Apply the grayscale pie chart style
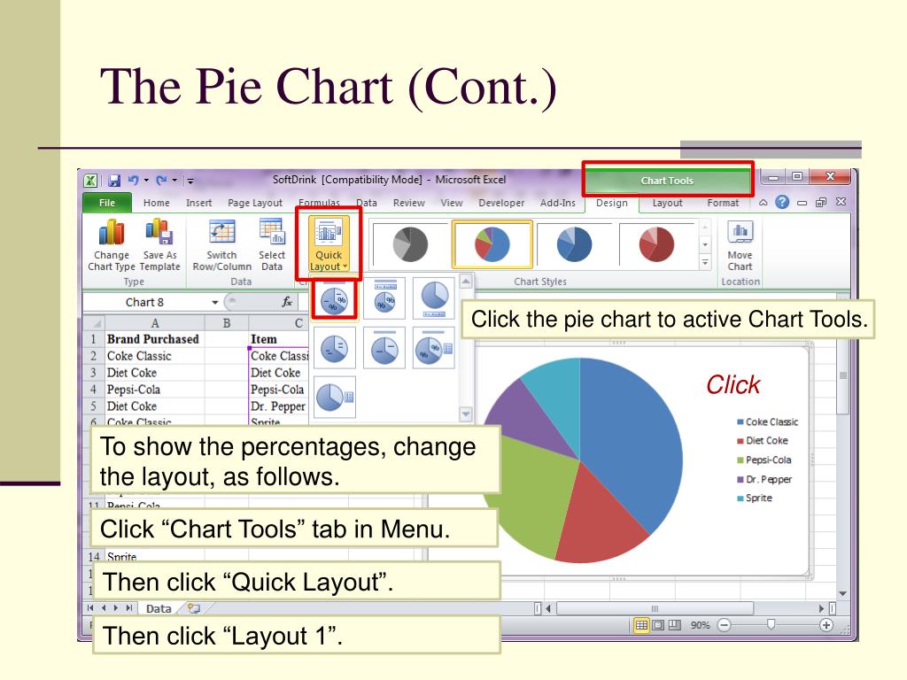The height and width of the screenshot is (680, 907). 409,244
